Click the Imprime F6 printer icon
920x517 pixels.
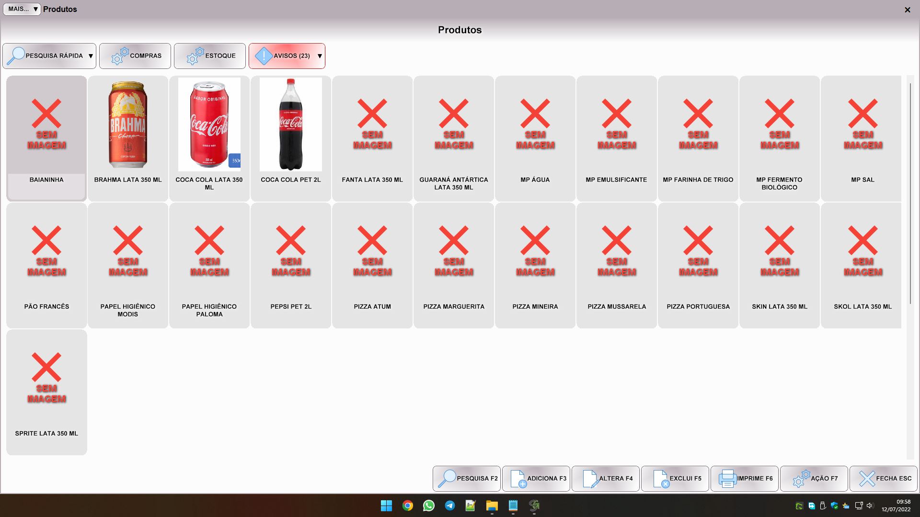(x=727, y=478)
